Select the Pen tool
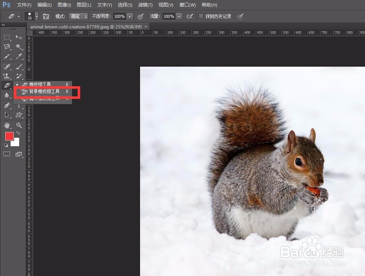 point(7,105)
